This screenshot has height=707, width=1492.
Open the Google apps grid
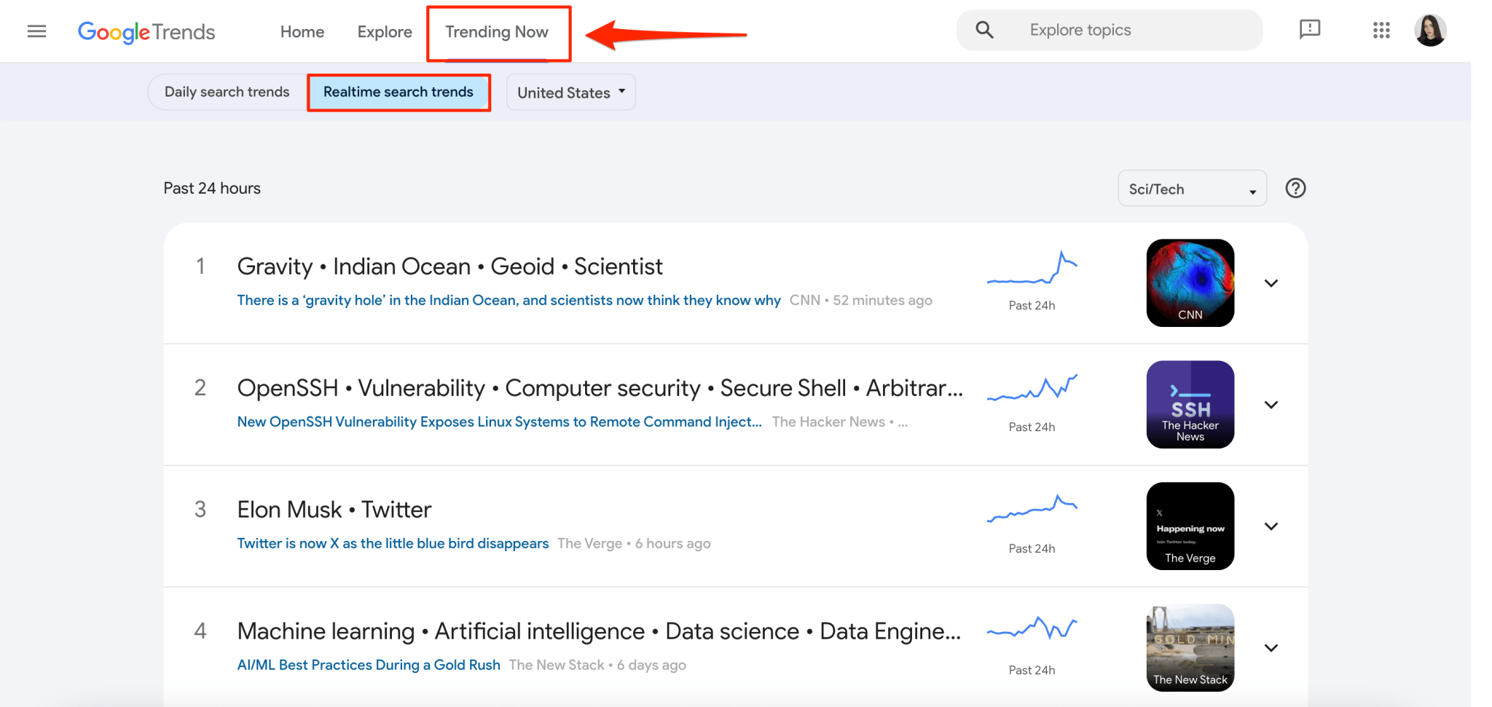[1381, 30]
